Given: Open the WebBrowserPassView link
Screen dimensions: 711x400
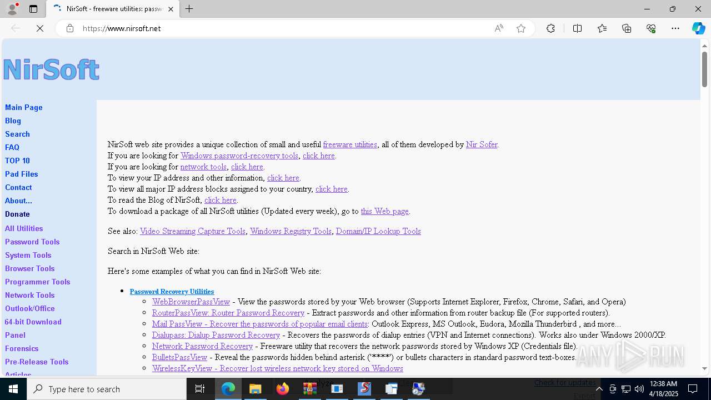Looking at the screenshot, I should 191,302.
